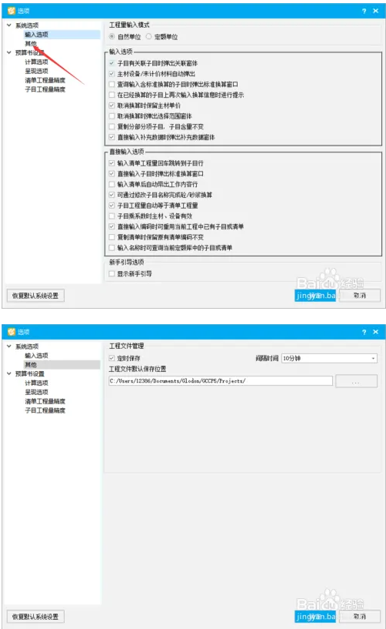Click 取消 in the 工程文件管理 dialog

(x=360, y=617)
